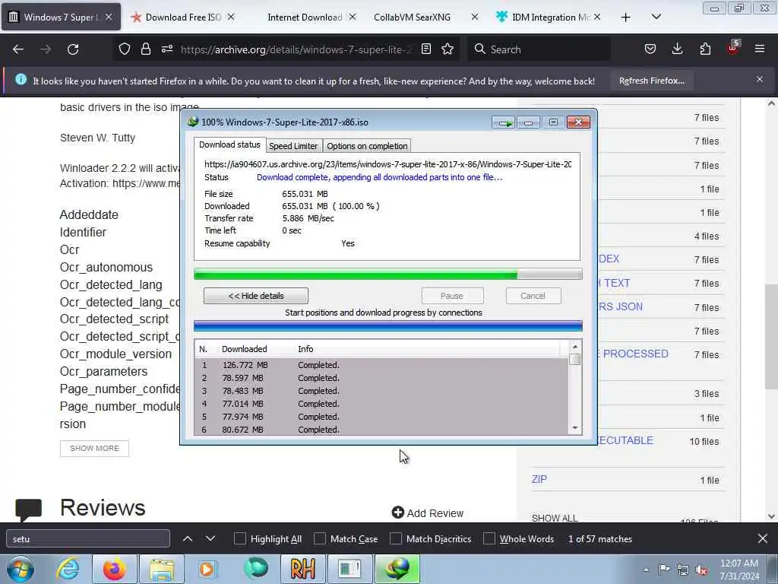Click the Firefox Search box
This screenshot has width=778, height=584.
[x=539, y=49]
